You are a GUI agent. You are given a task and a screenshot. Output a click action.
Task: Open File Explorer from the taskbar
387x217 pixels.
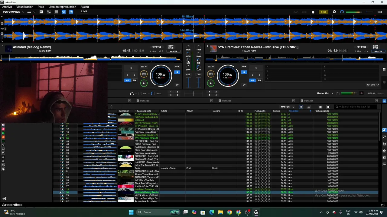pyautogui.click(x=221, y=212)
